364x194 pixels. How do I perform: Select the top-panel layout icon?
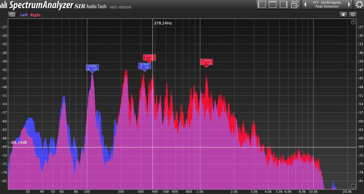(x=273, y=4)
